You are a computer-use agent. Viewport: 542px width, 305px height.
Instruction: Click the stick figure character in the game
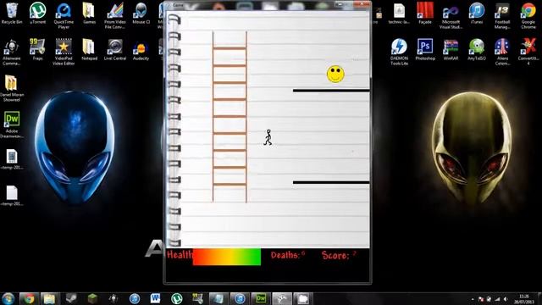pos(268,137)
